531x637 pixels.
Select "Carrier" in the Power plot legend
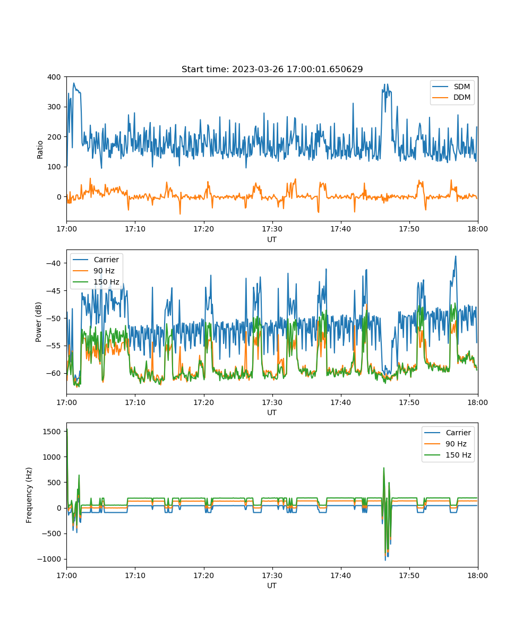(106, 260)
